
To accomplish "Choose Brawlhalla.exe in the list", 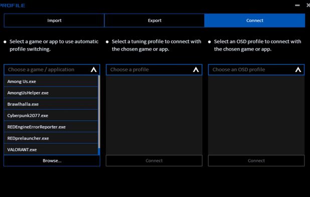I will coord(51,104).
